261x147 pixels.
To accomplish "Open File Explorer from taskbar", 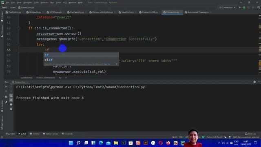I will [x=116, y=143].
